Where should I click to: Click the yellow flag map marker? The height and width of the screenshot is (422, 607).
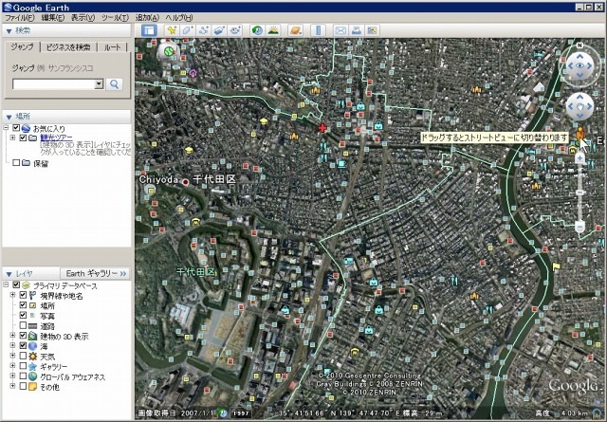tap(557, 266)
